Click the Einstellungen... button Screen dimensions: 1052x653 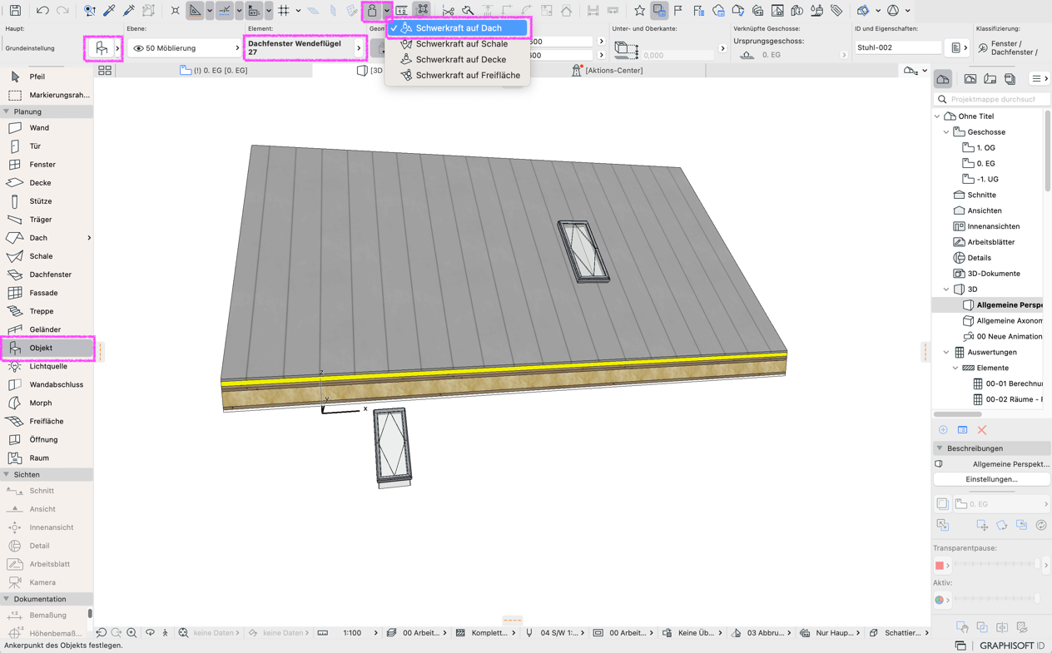tap(991, 479)
